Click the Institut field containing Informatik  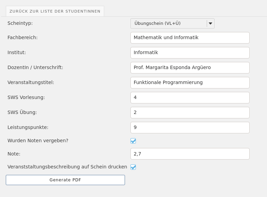click(190, 53)
